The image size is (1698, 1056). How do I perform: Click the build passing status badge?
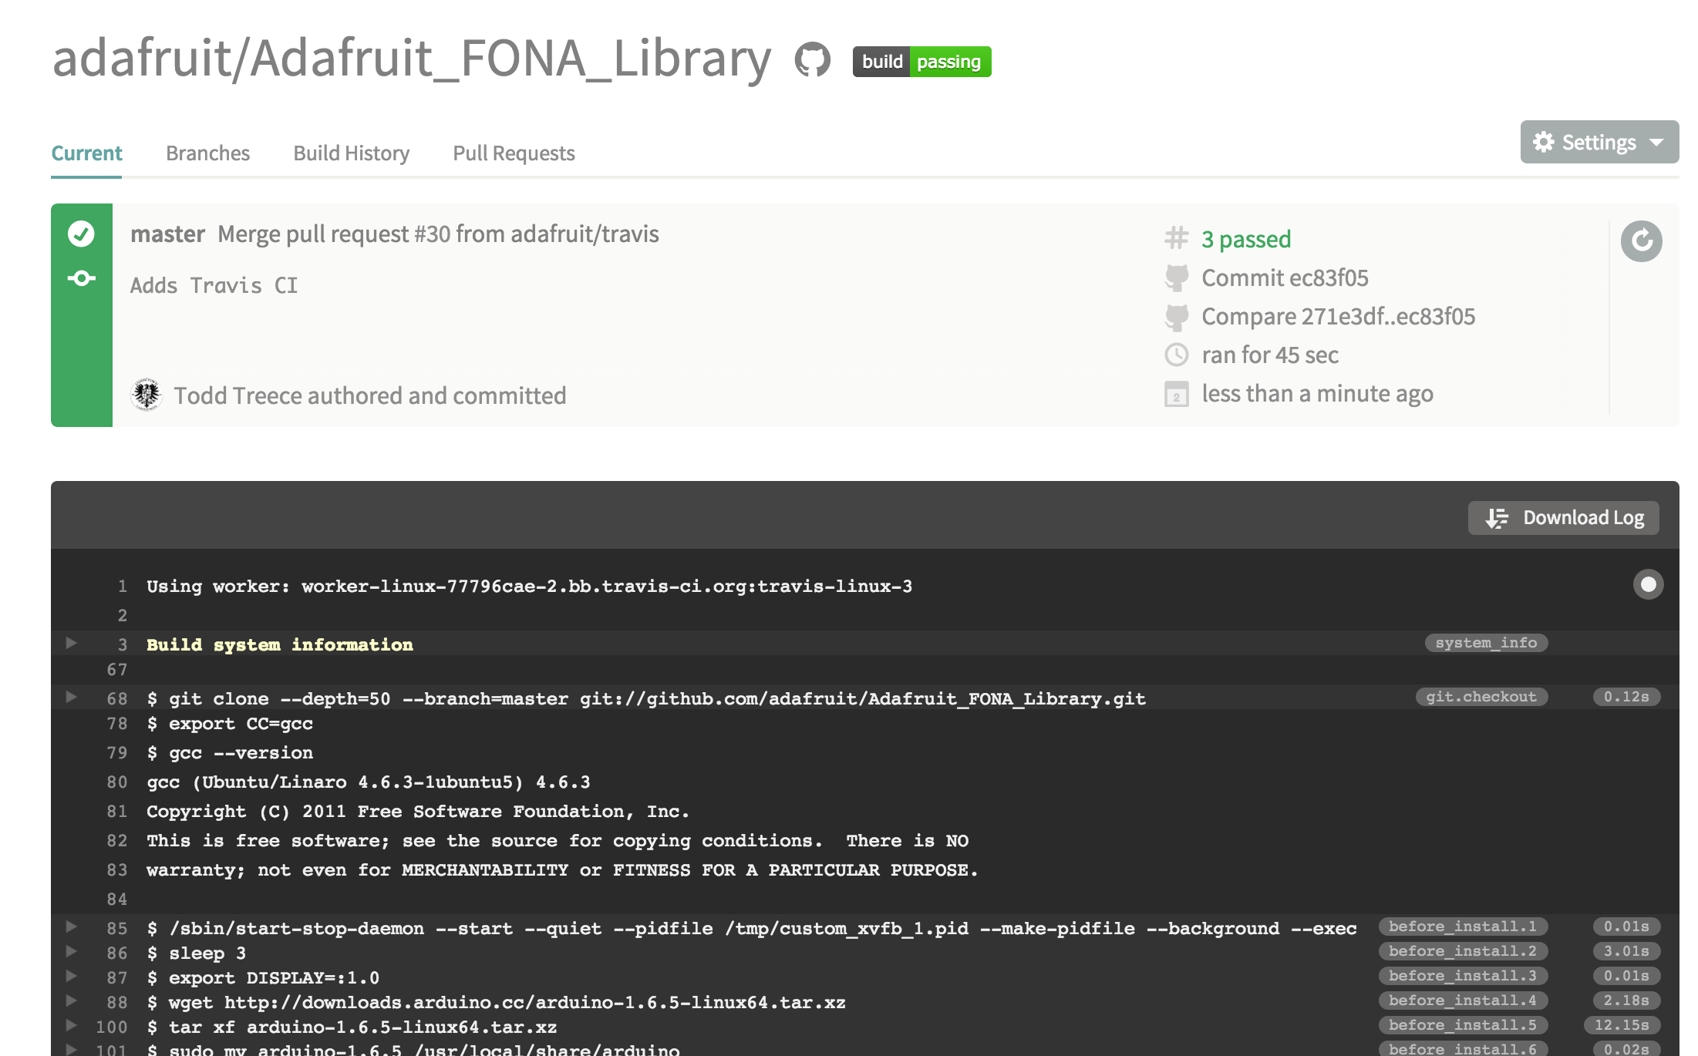tap(921, 62)
